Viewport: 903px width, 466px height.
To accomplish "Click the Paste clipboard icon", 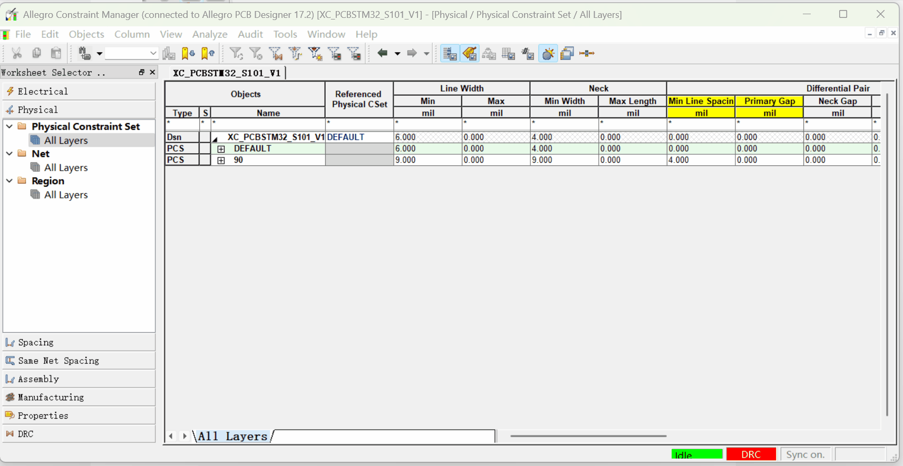I will point(56,53).
